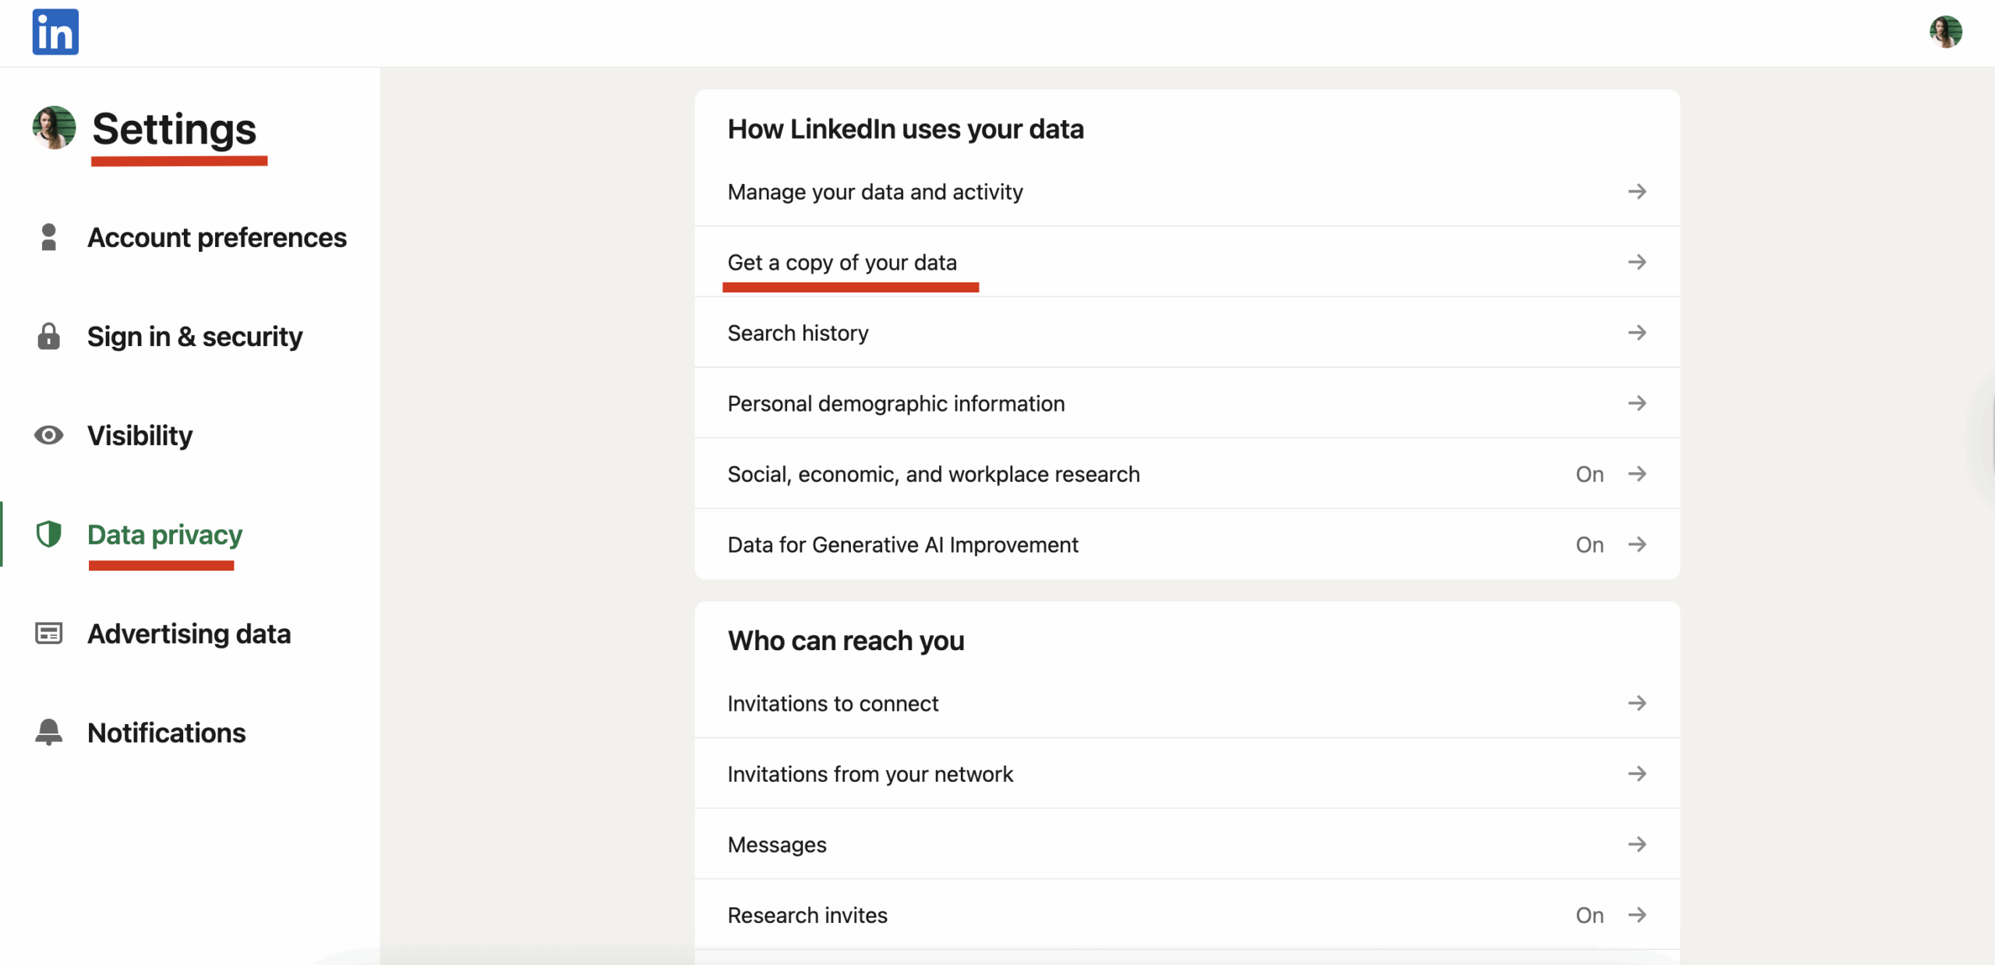This screenshot has height=965, width=1995.
Task: Click the person icon beside Account preferences
Action: coord(48,237)
